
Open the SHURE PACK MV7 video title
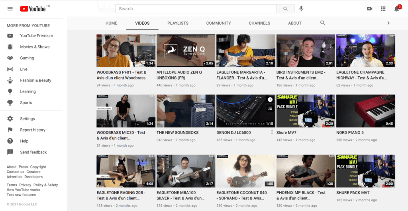click(353, 193)
